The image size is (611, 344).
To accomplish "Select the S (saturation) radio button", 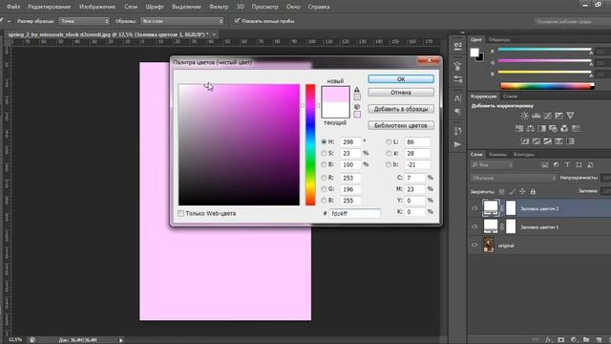I will click(324, 153).
